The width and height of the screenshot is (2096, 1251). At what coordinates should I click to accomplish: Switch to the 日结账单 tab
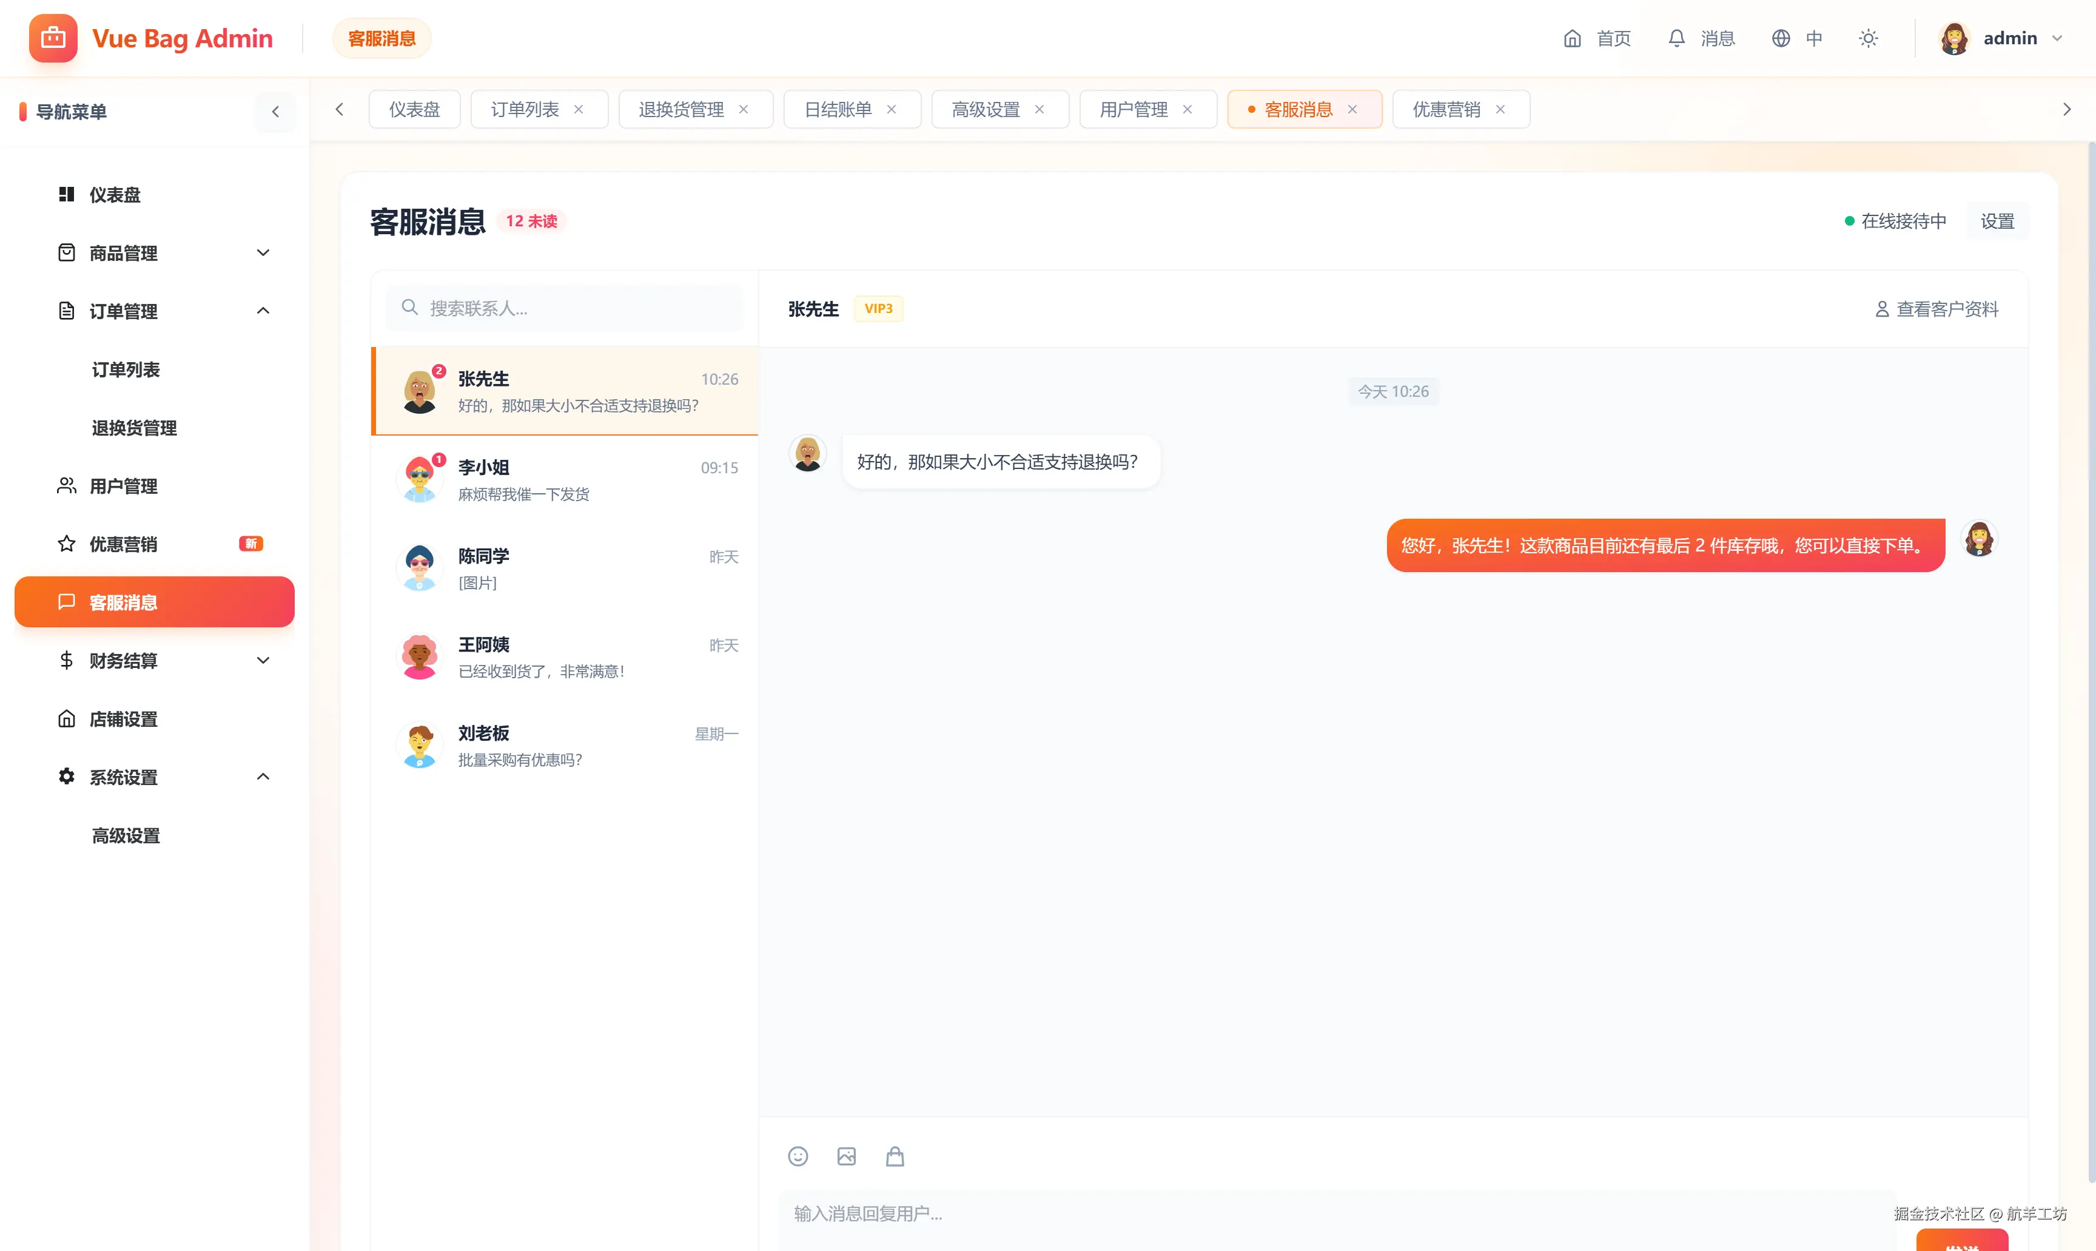[x=838, y=109]
